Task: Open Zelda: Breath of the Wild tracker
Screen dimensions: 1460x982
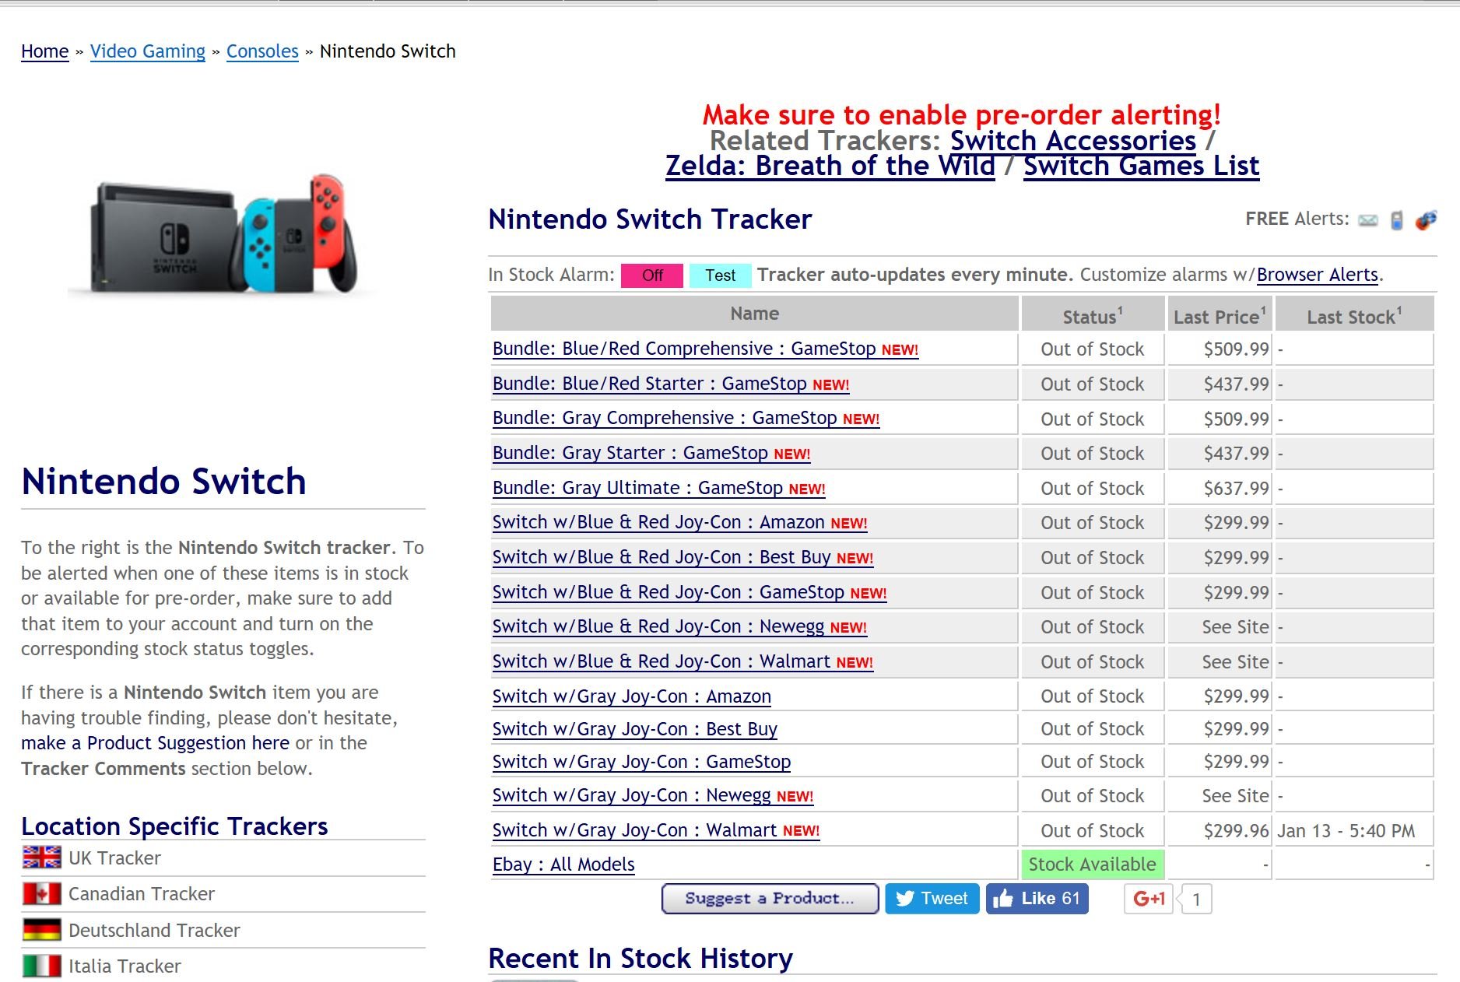Action: coord(830,167)
